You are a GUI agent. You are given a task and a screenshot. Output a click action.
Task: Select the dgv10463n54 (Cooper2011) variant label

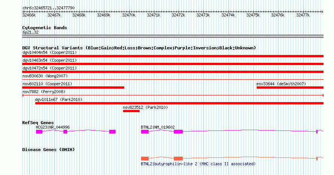(x=50, y=61)
